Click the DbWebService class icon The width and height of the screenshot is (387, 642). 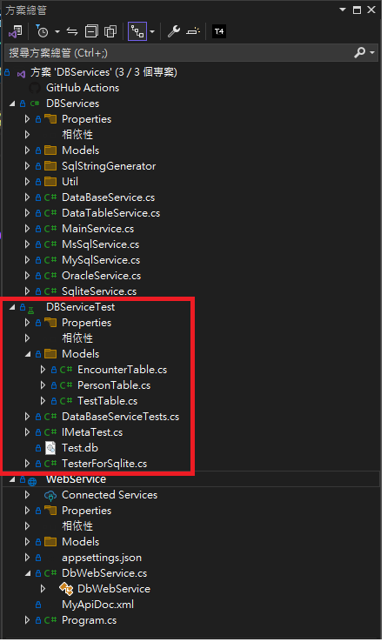66,589
